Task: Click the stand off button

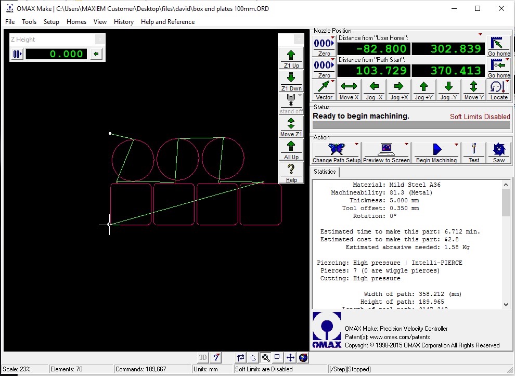Action: pyautogui.click(x=291, y=104)
